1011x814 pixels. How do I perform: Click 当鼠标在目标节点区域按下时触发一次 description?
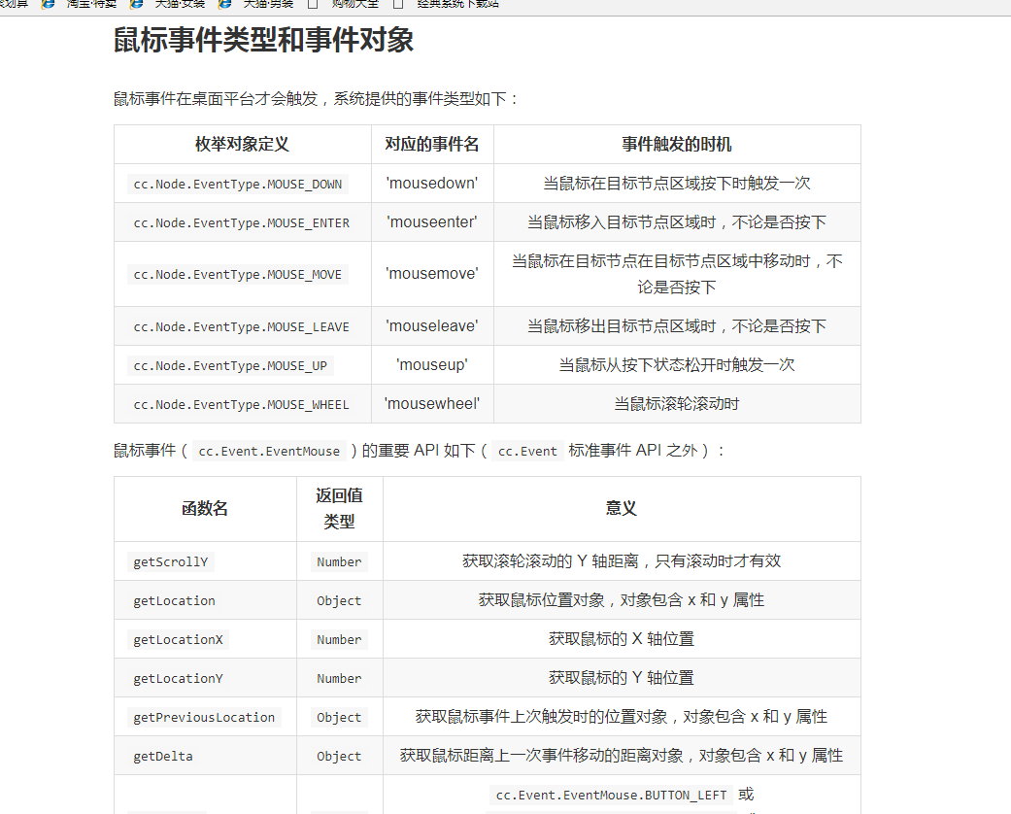(x=677, y=184)
